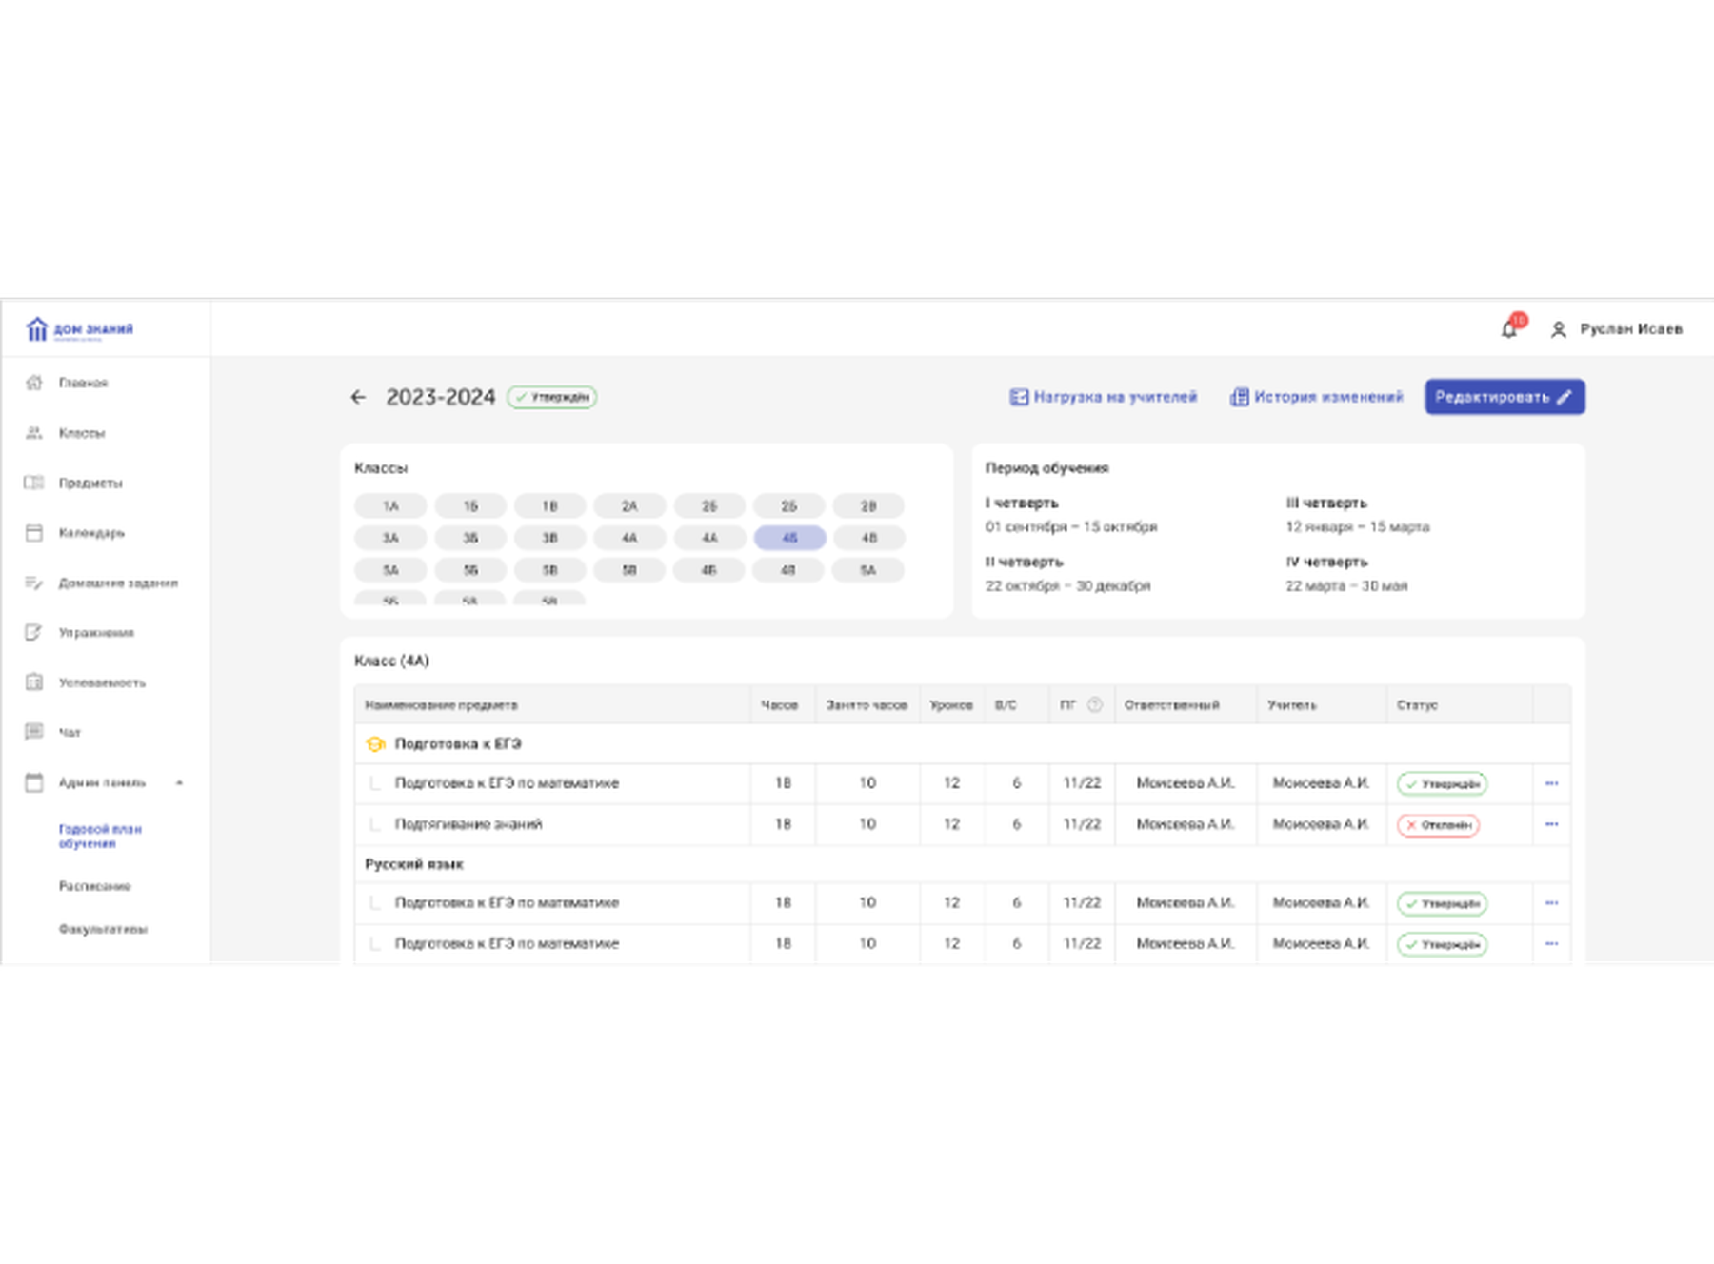
Task: Open Факультативы in the admin submenu
Action: coord(103,929)
